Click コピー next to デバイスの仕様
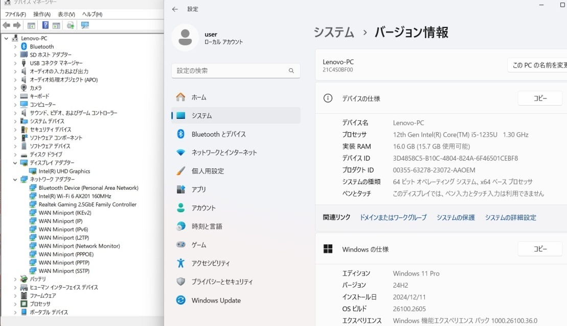The height and width of the screenshot is (326, 567). (540, 98)
